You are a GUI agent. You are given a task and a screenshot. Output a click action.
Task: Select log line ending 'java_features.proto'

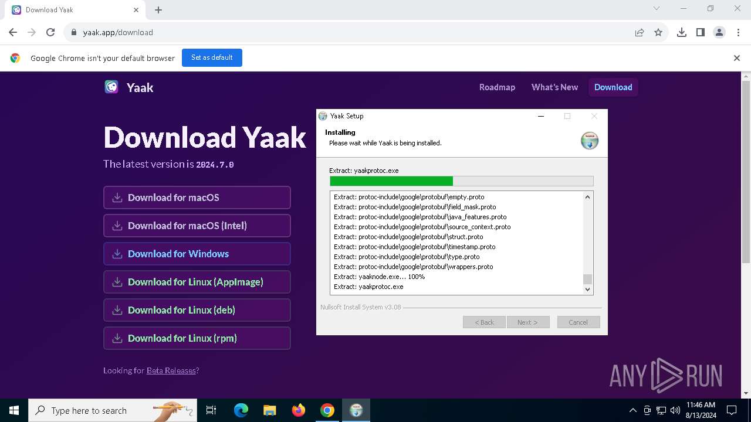[x=420, y=217]
